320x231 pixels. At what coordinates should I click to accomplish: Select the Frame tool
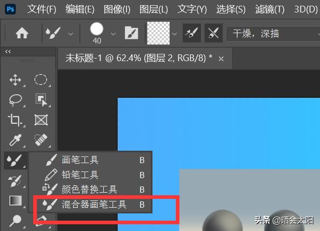(x=40, y=120)
